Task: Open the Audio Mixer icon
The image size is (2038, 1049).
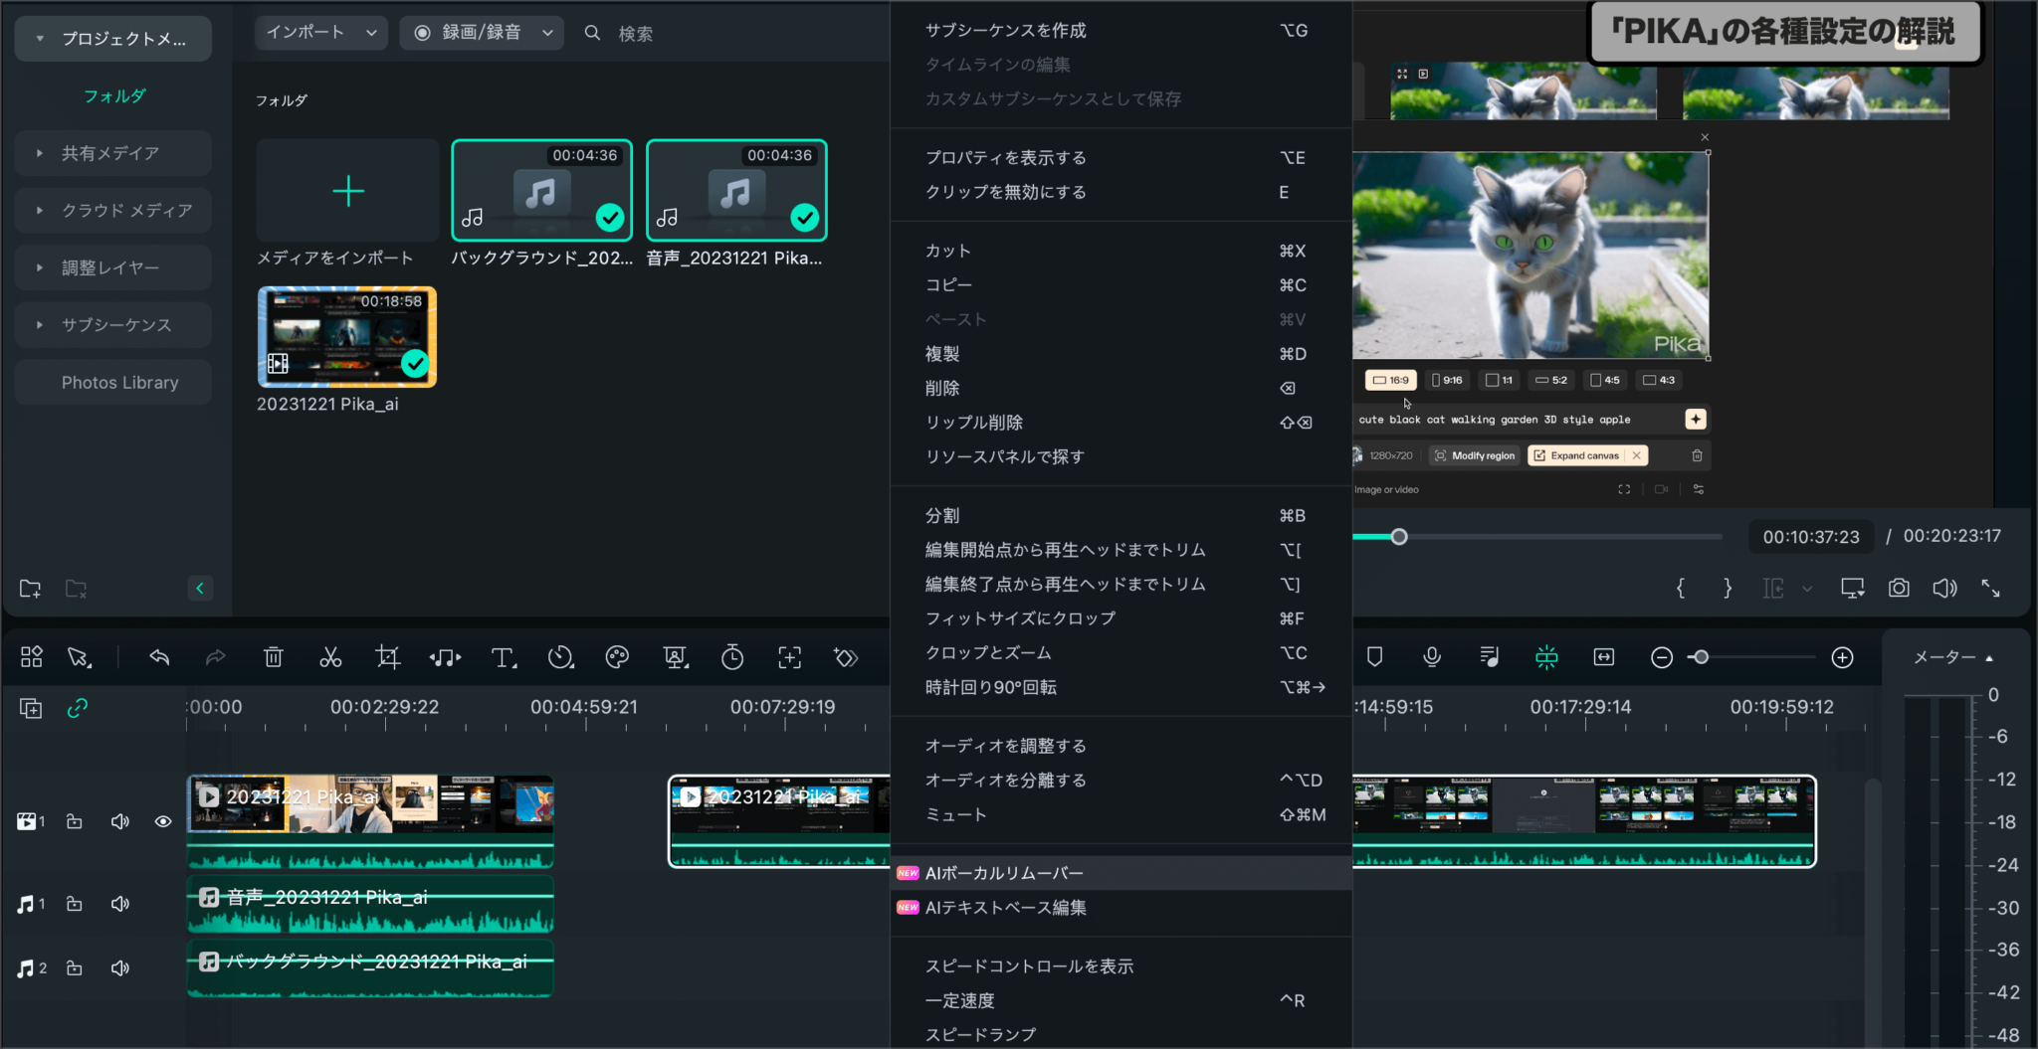Action: 1490,657
